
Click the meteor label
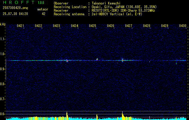pyautogui.click(x=43, y=9)
